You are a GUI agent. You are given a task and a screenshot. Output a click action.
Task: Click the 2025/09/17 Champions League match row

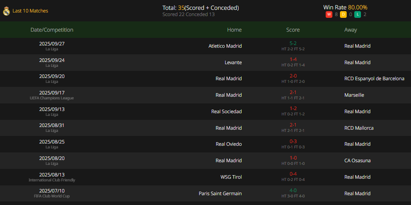(x=205, y=95)
